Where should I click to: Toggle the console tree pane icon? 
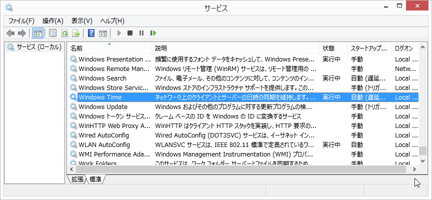pyautogui.click(x=37, y=33)
